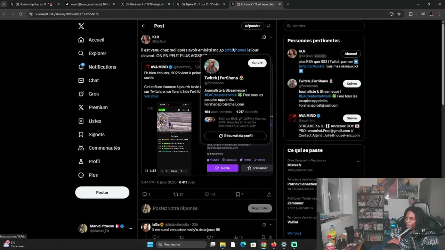Image resolution: width=445 pixels, height=250 pixels.
Task: Click taskbar Rechercher search box
Action: (x=181, y=244)
